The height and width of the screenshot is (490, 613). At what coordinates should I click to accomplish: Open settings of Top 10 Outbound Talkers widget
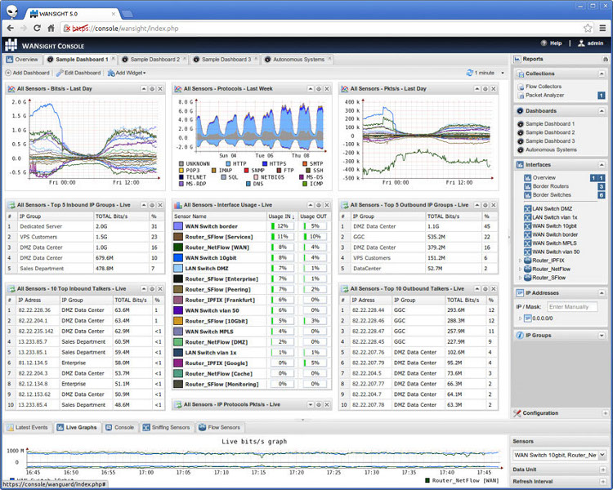(x=485, y=289)
